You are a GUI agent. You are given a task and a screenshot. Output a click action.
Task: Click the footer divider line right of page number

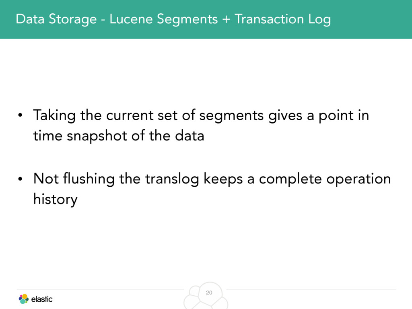(x=311, y=289)
